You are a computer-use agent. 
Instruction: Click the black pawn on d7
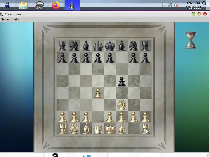coord(98,58)
